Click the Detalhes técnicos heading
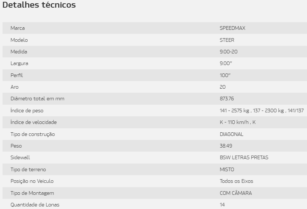307x209 pixels. pyautogui.click(x=39, y=5)
